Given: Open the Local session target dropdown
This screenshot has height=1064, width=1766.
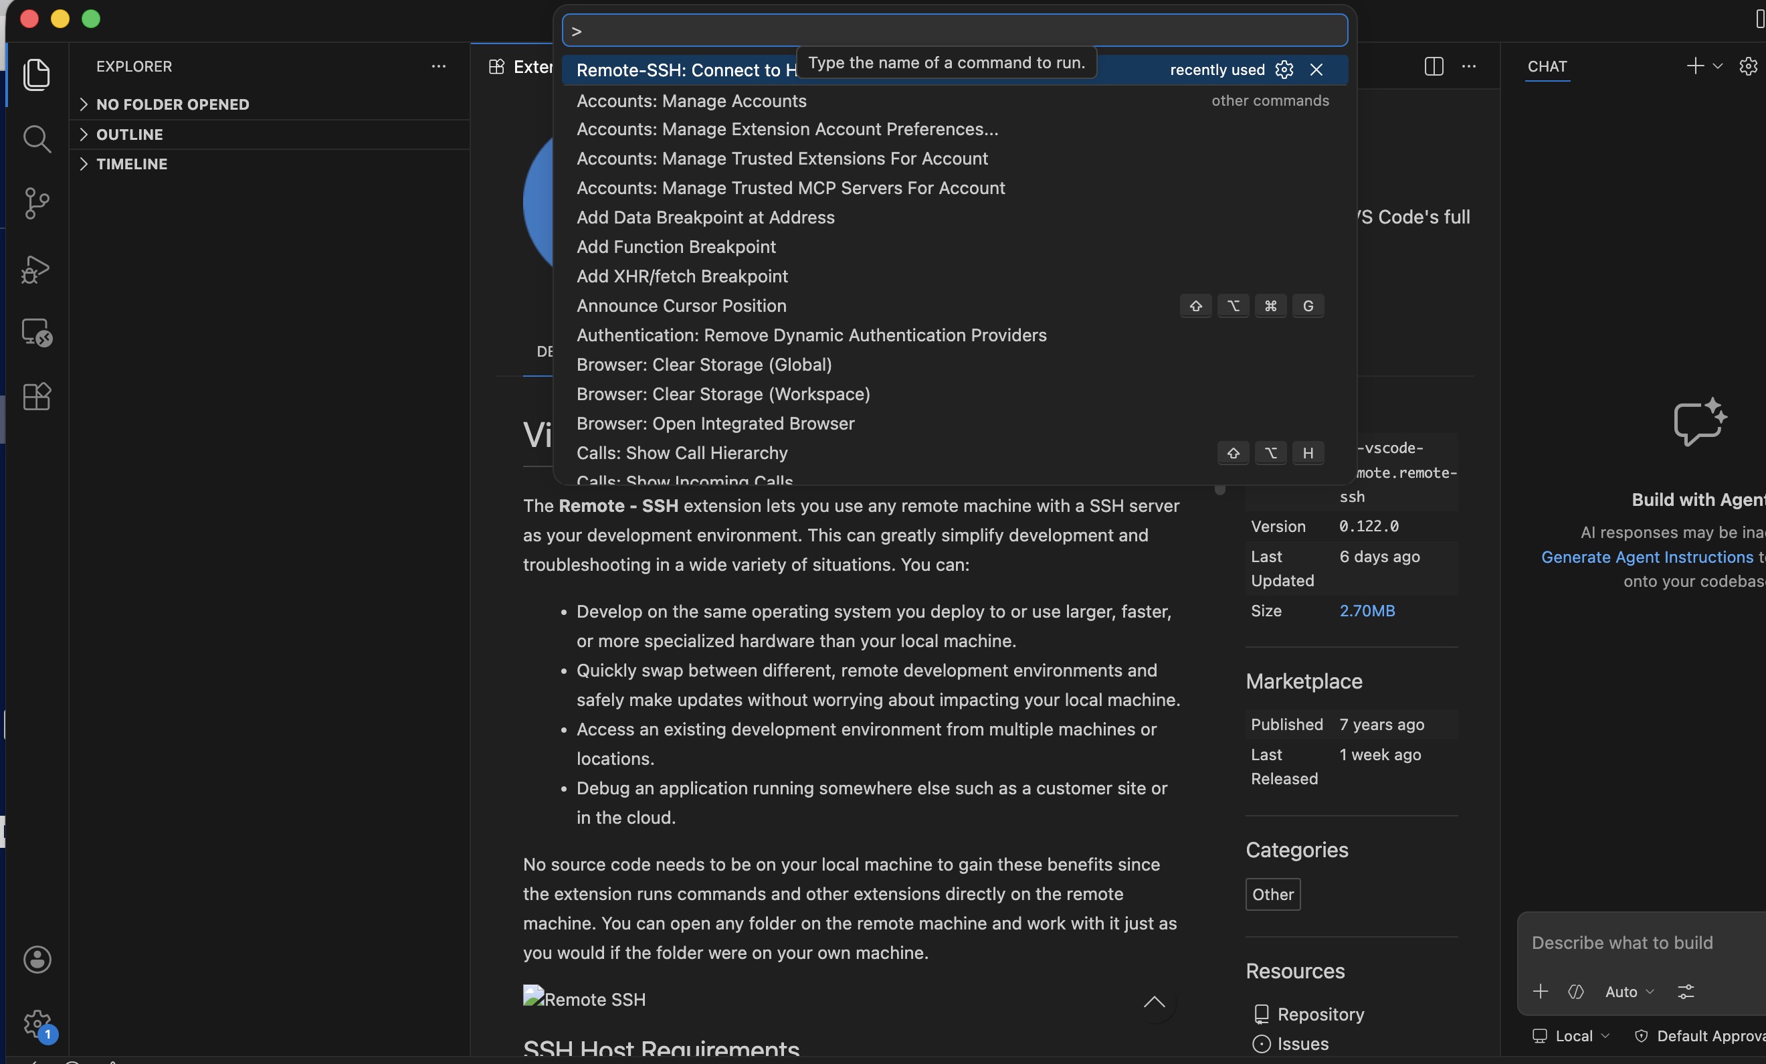Looking at the screenshot, I should [x=1571, y=1036].
